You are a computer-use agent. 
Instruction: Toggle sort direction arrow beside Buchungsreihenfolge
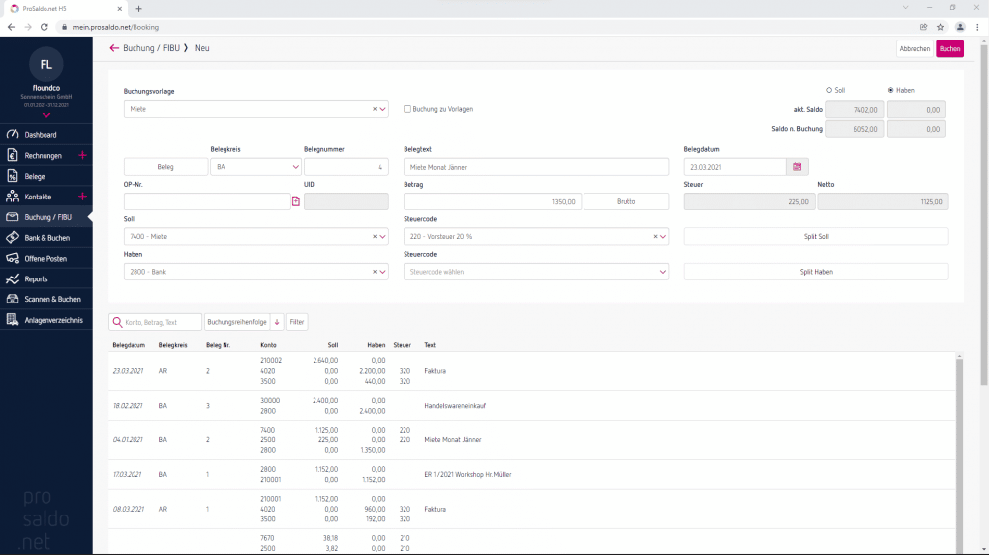click(277, 322)
